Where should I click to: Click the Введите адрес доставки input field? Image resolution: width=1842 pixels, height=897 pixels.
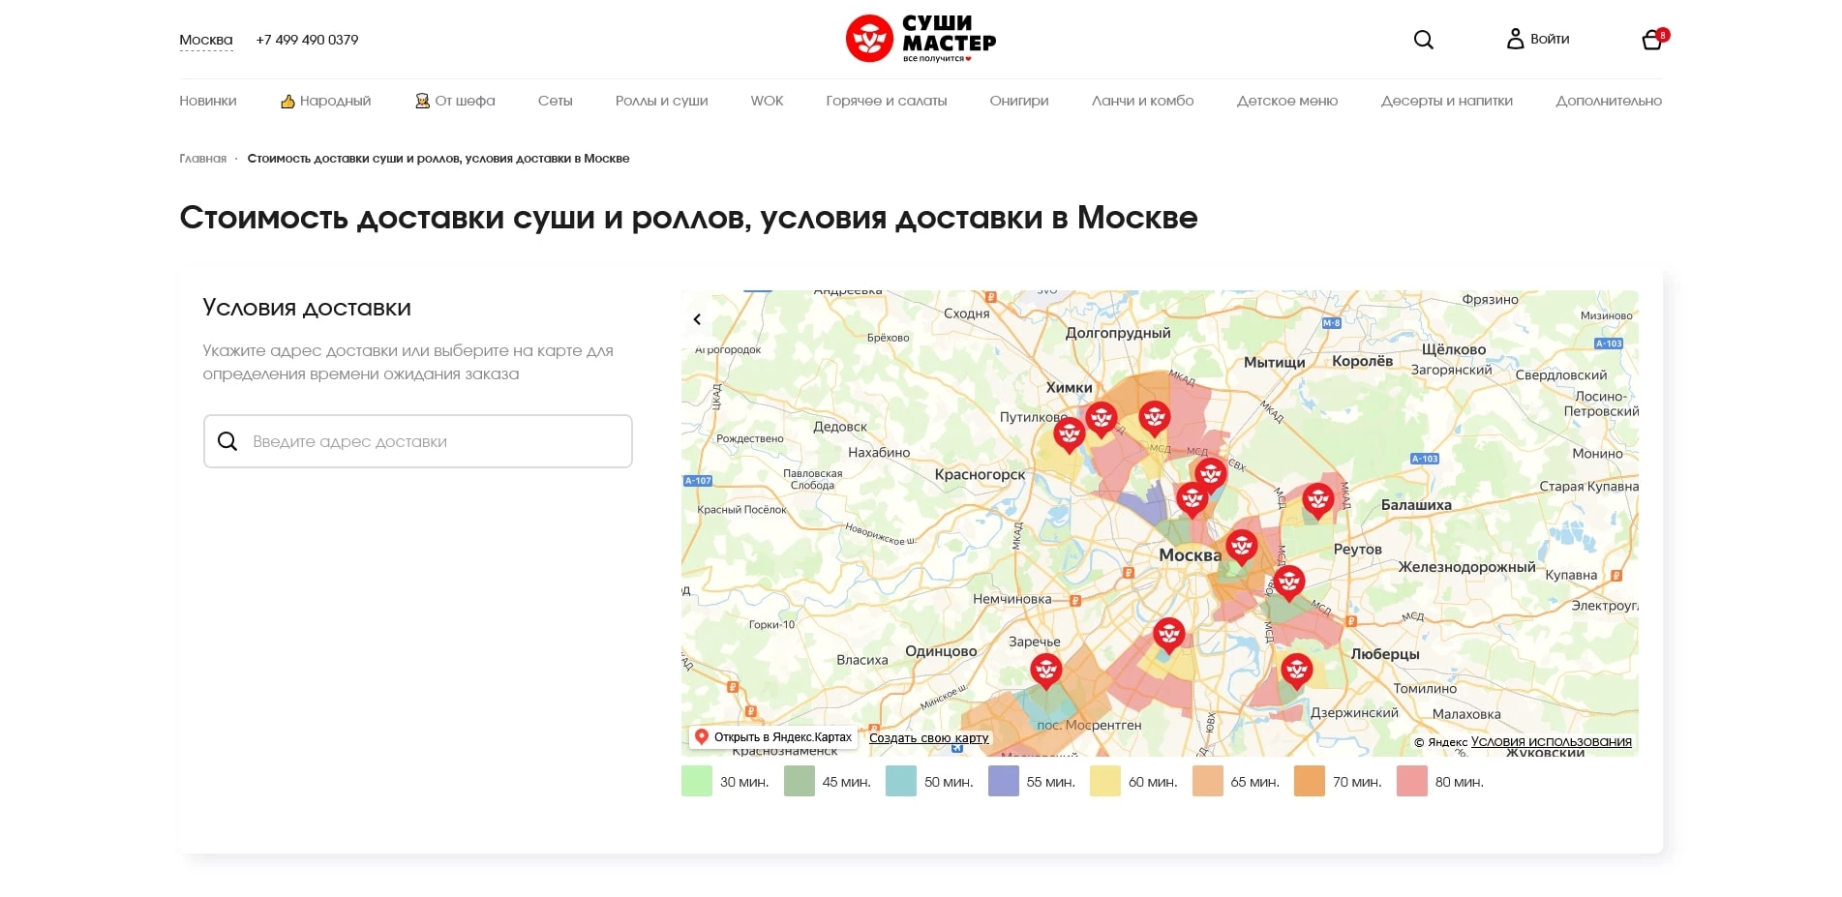coord(416,441)
